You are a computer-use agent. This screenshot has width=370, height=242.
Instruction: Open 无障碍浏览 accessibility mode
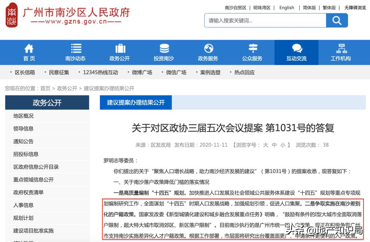(x=355, y=8)
